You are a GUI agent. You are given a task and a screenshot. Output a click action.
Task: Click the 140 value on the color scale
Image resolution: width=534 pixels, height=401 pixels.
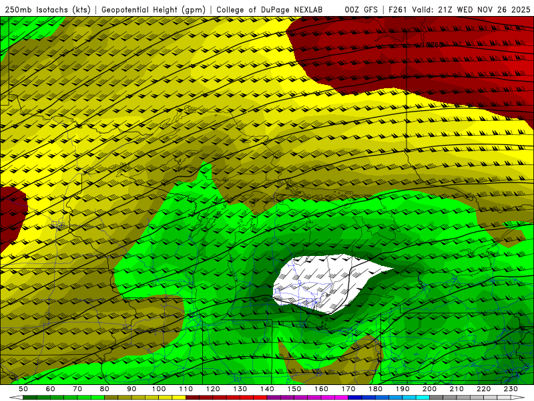(267, 389)
